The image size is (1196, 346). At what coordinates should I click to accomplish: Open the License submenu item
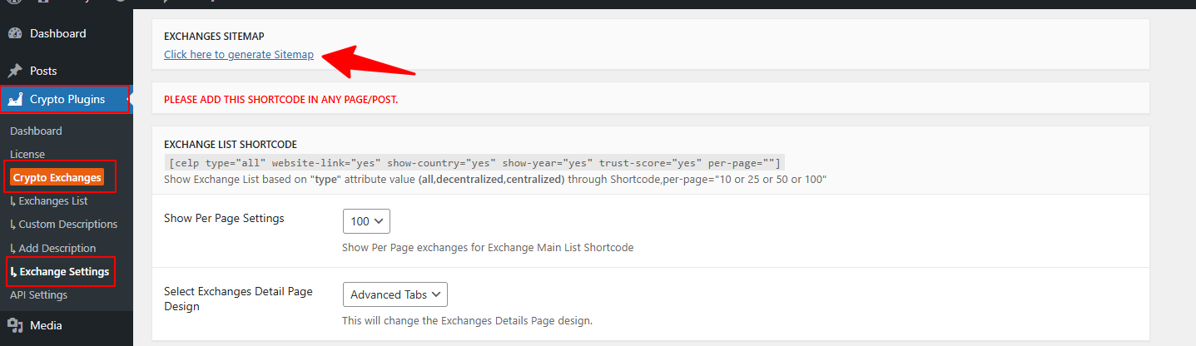click(27, 154)
